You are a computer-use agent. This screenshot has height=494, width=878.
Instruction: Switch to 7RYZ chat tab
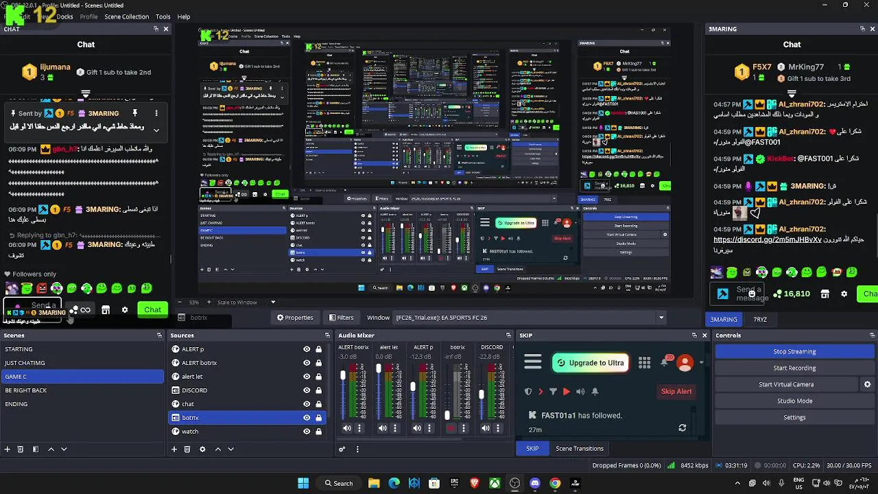click(760, 319)
